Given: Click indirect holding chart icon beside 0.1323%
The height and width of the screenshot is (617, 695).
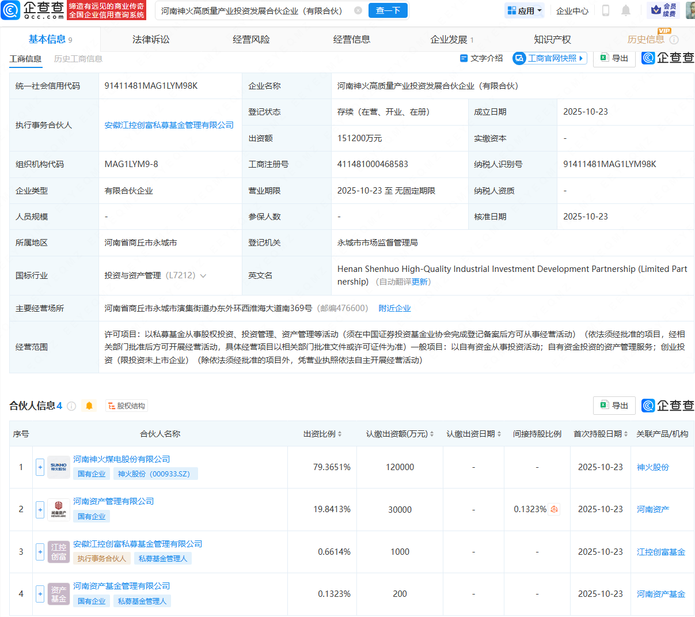Looking at the screenshot, I should 554,509.
